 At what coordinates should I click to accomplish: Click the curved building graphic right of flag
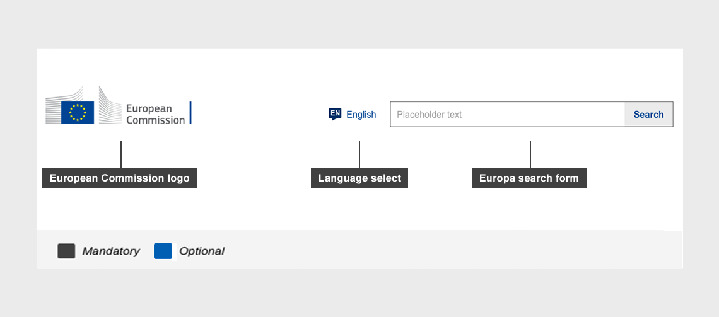pyautogui.click(x=110, y=105)
